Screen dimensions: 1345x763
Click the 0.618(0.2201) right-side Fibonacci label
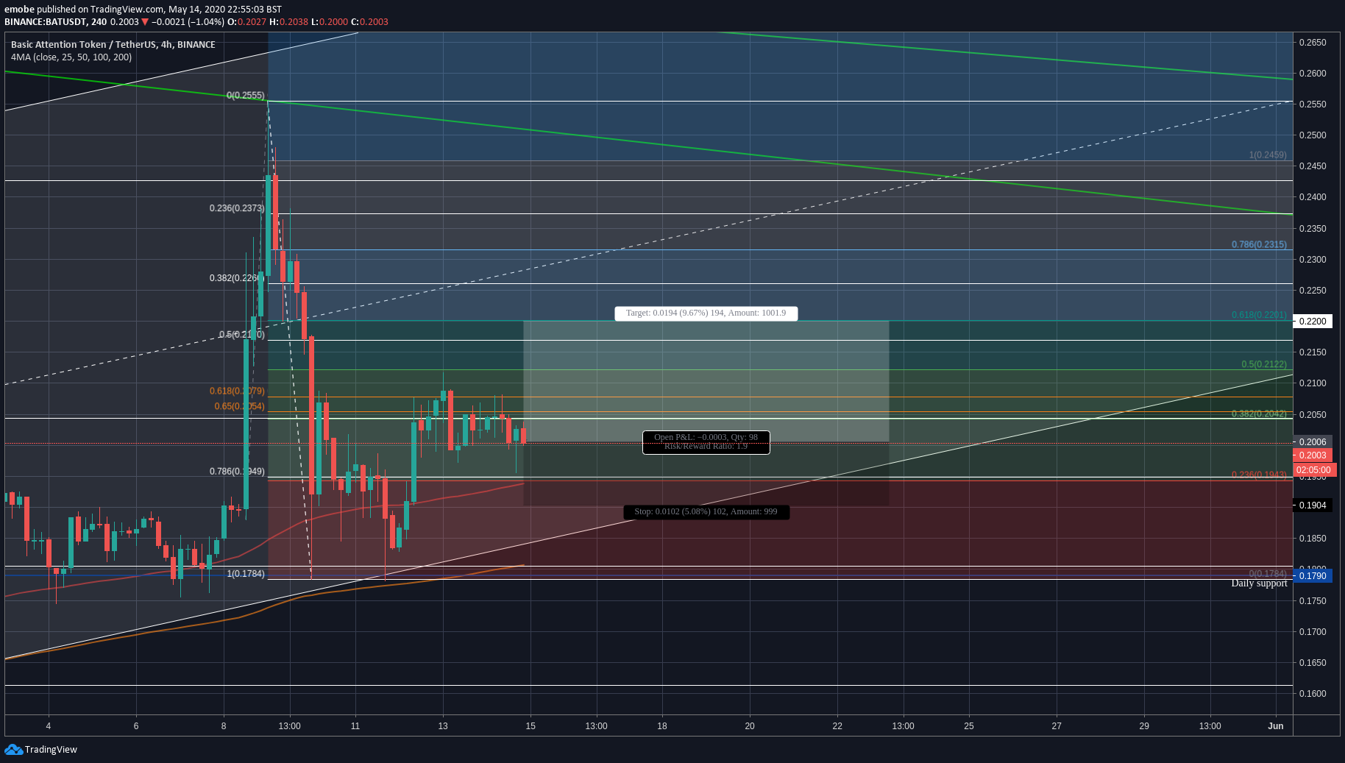[1259, 315]
